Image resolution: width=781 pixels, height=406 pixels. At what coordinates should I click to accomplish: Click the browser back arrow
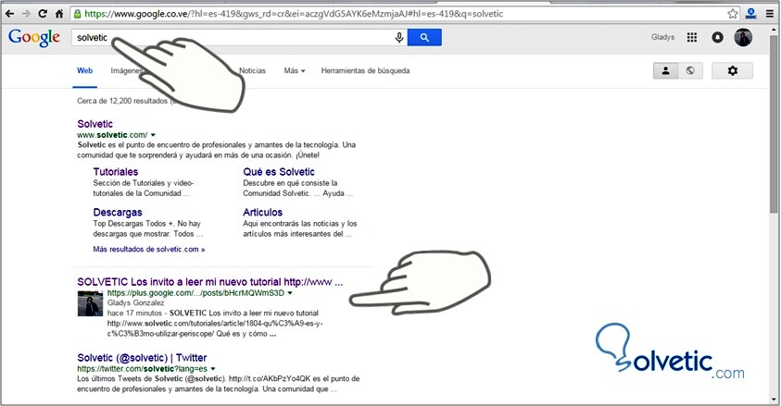9,14
